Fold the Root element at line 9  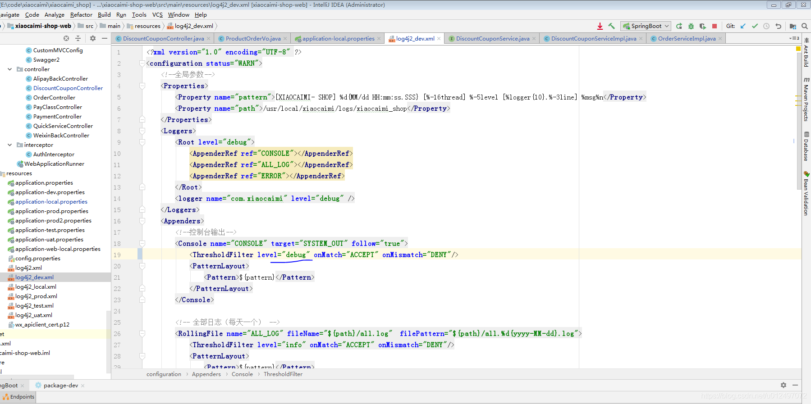tap(142, 142)
